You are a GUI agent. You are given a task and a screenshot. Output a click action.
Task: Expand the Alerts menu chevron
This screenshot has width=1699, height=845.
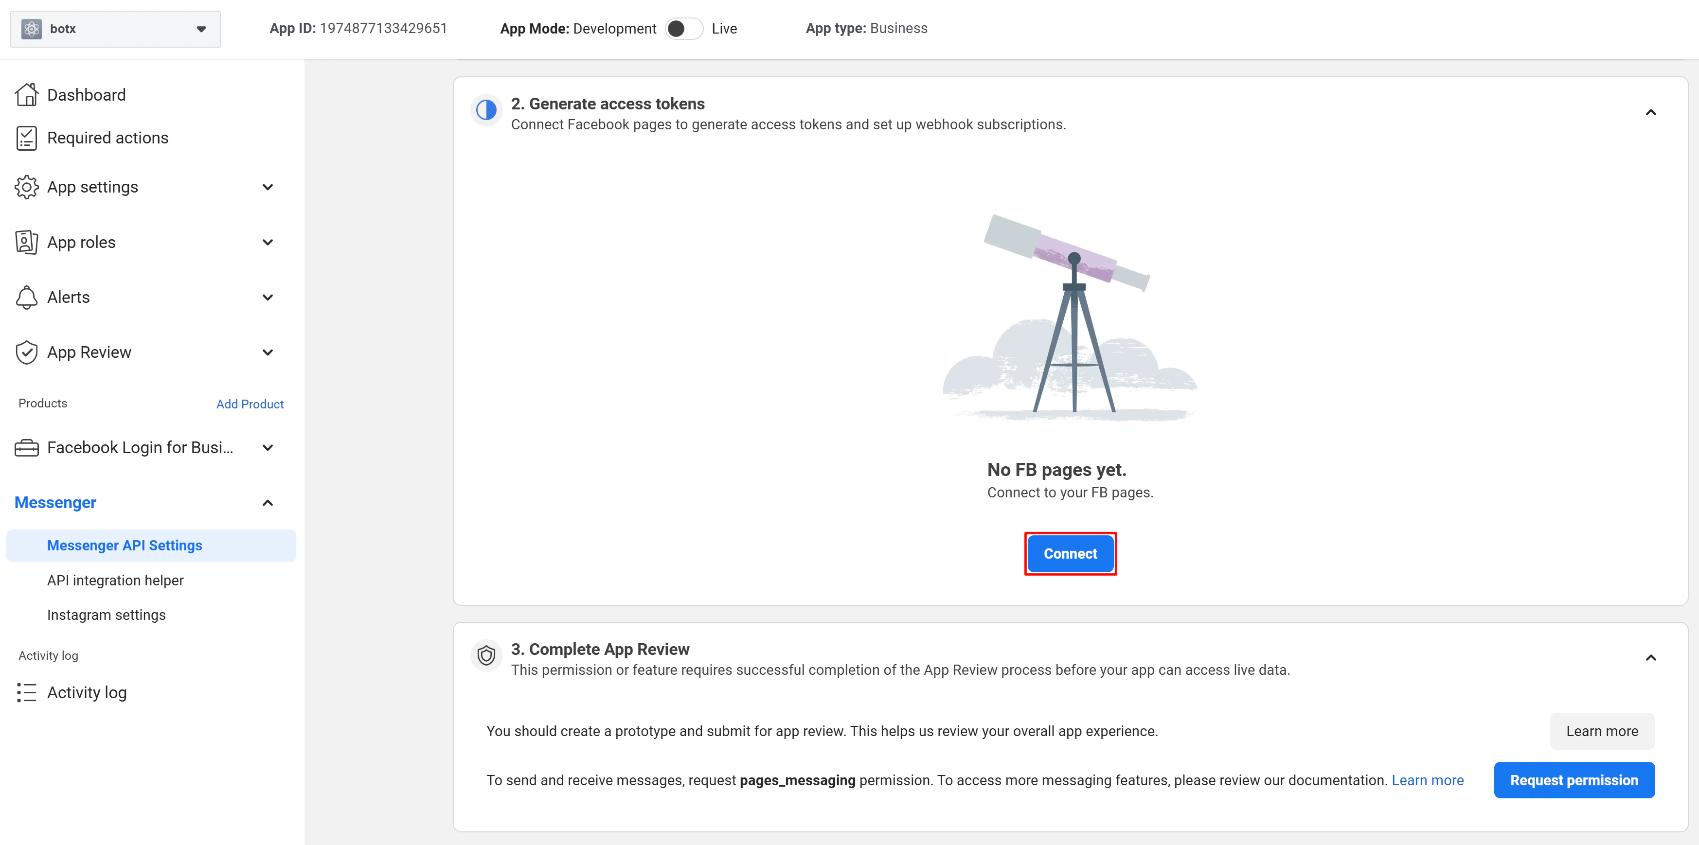268,297
